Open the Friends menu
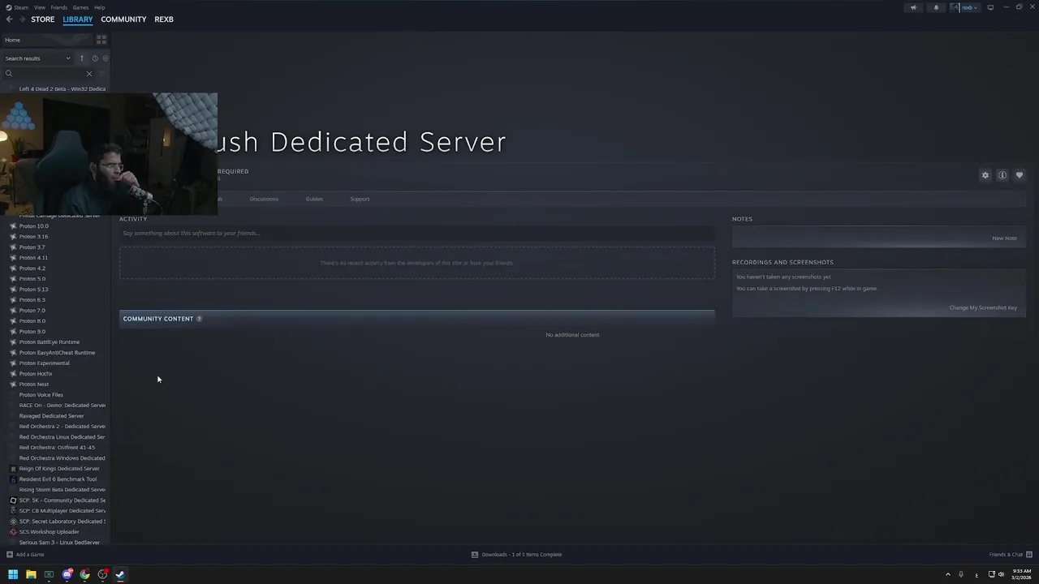Viewport: 1039px width, 584px height. pos(59,7)
